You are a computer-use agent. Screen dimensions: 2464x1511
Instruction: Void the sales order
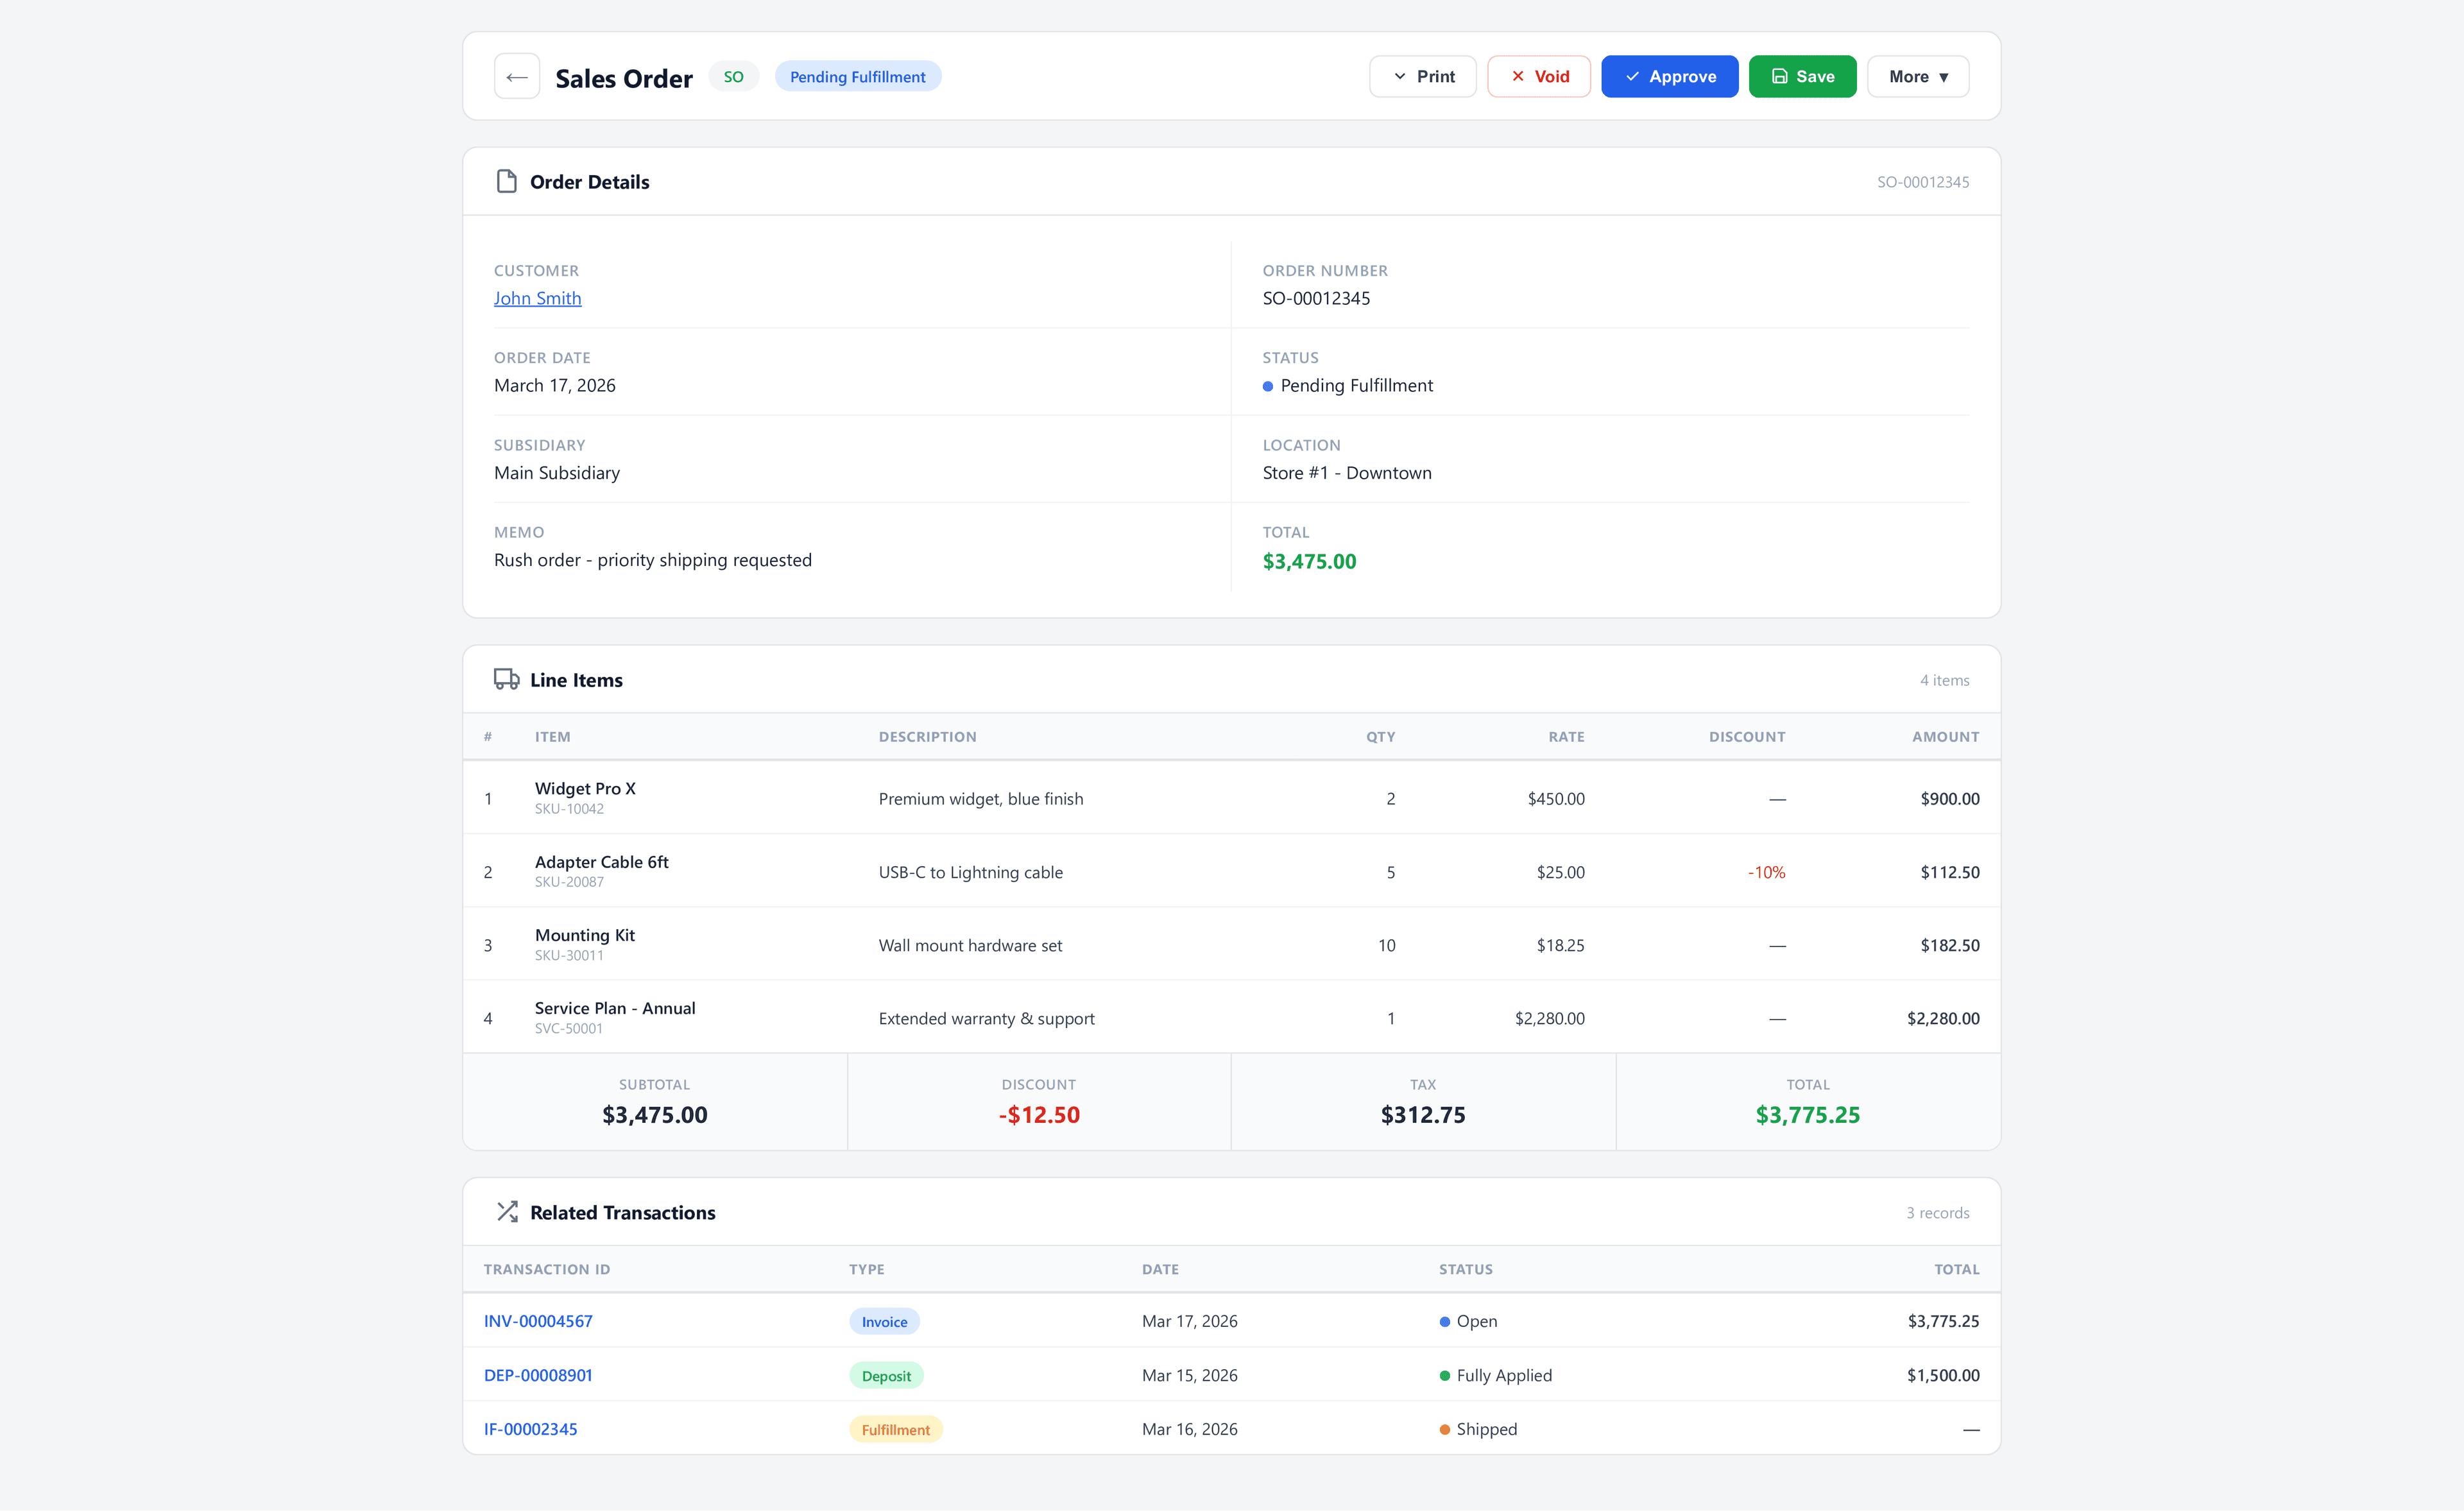(x=1538, y=77)
